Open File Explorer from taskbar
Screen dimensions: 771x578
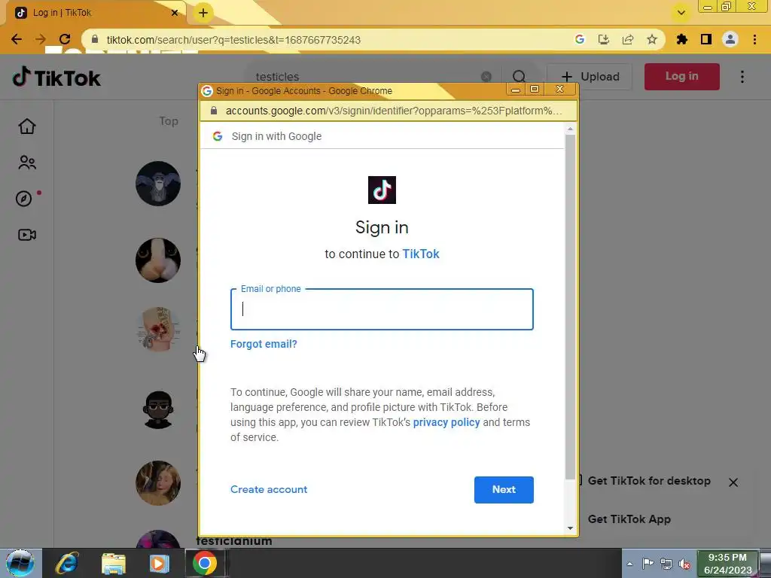pos(114,563)
